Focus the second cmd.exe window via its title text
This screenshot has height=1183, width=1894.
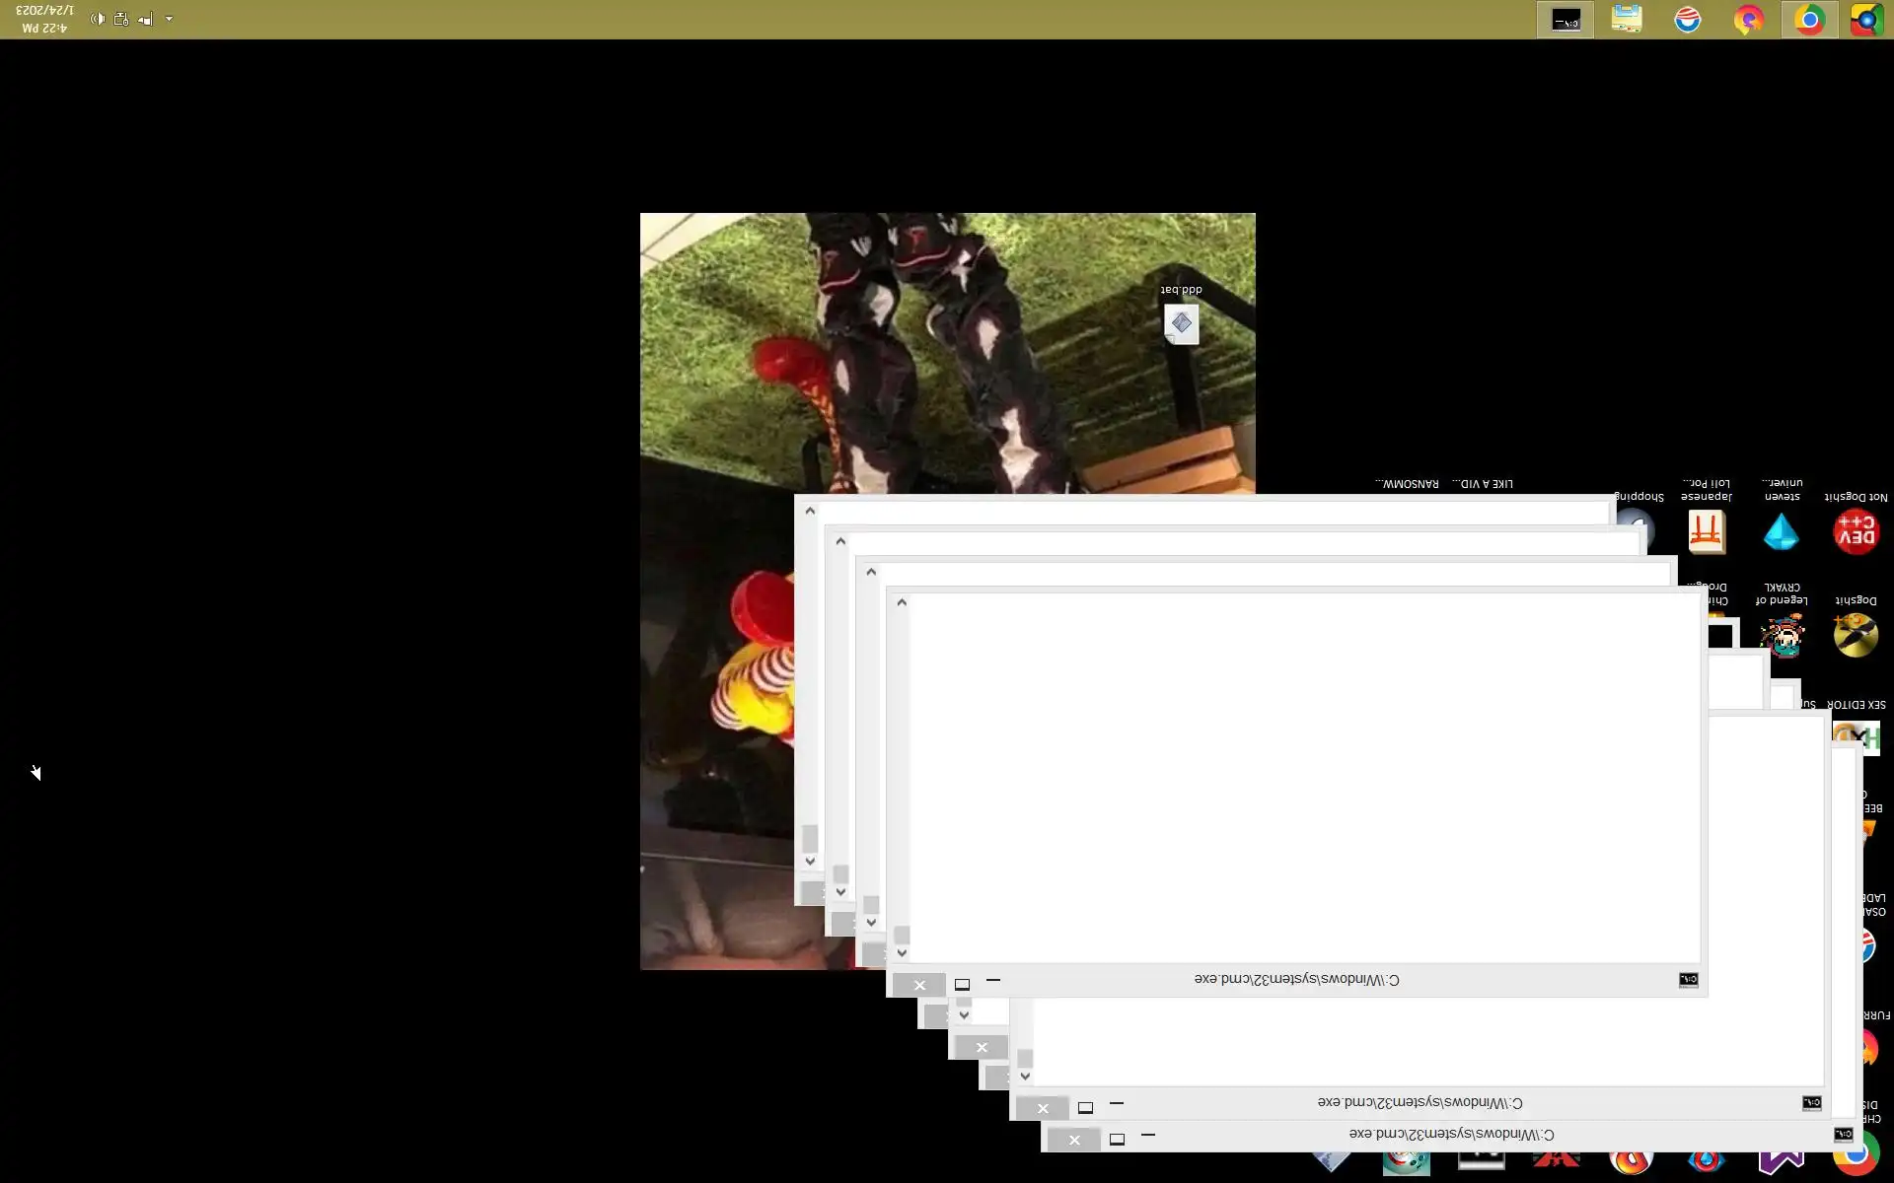[1420, 1103]
